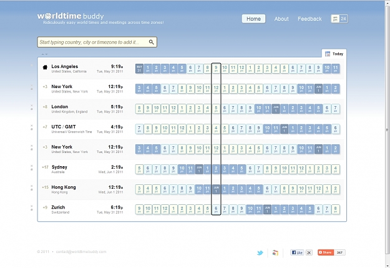Click the 12 pm hour cell in Los Angeles row
The height and width of the screenshot is (268, 390).
[241, 69]
